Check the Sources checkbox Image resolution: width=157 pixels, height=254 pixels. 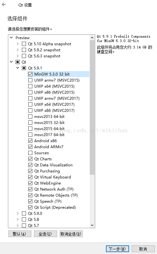30,153
